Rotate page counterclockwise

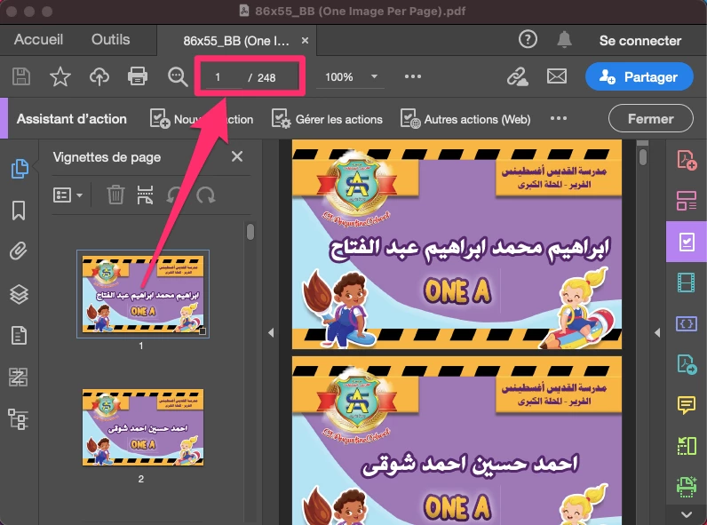(x=175, y=195)
